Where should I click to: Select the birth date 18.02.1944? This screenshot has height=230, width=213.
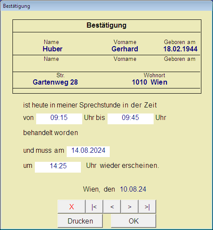point(180,49)
